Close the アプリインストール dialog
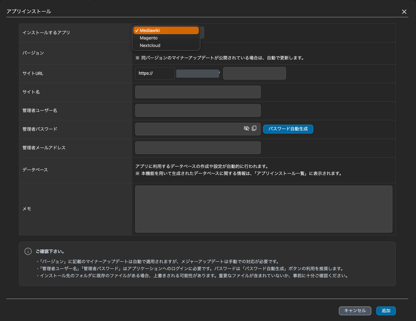Image resolution: width=416 pixels, height=321 pixels. [x=404, y=12]
